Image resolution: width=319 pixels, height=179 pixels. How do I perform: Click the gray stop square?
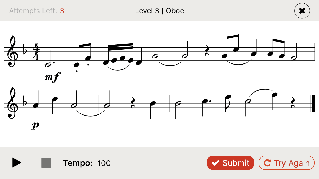[46, 162]
